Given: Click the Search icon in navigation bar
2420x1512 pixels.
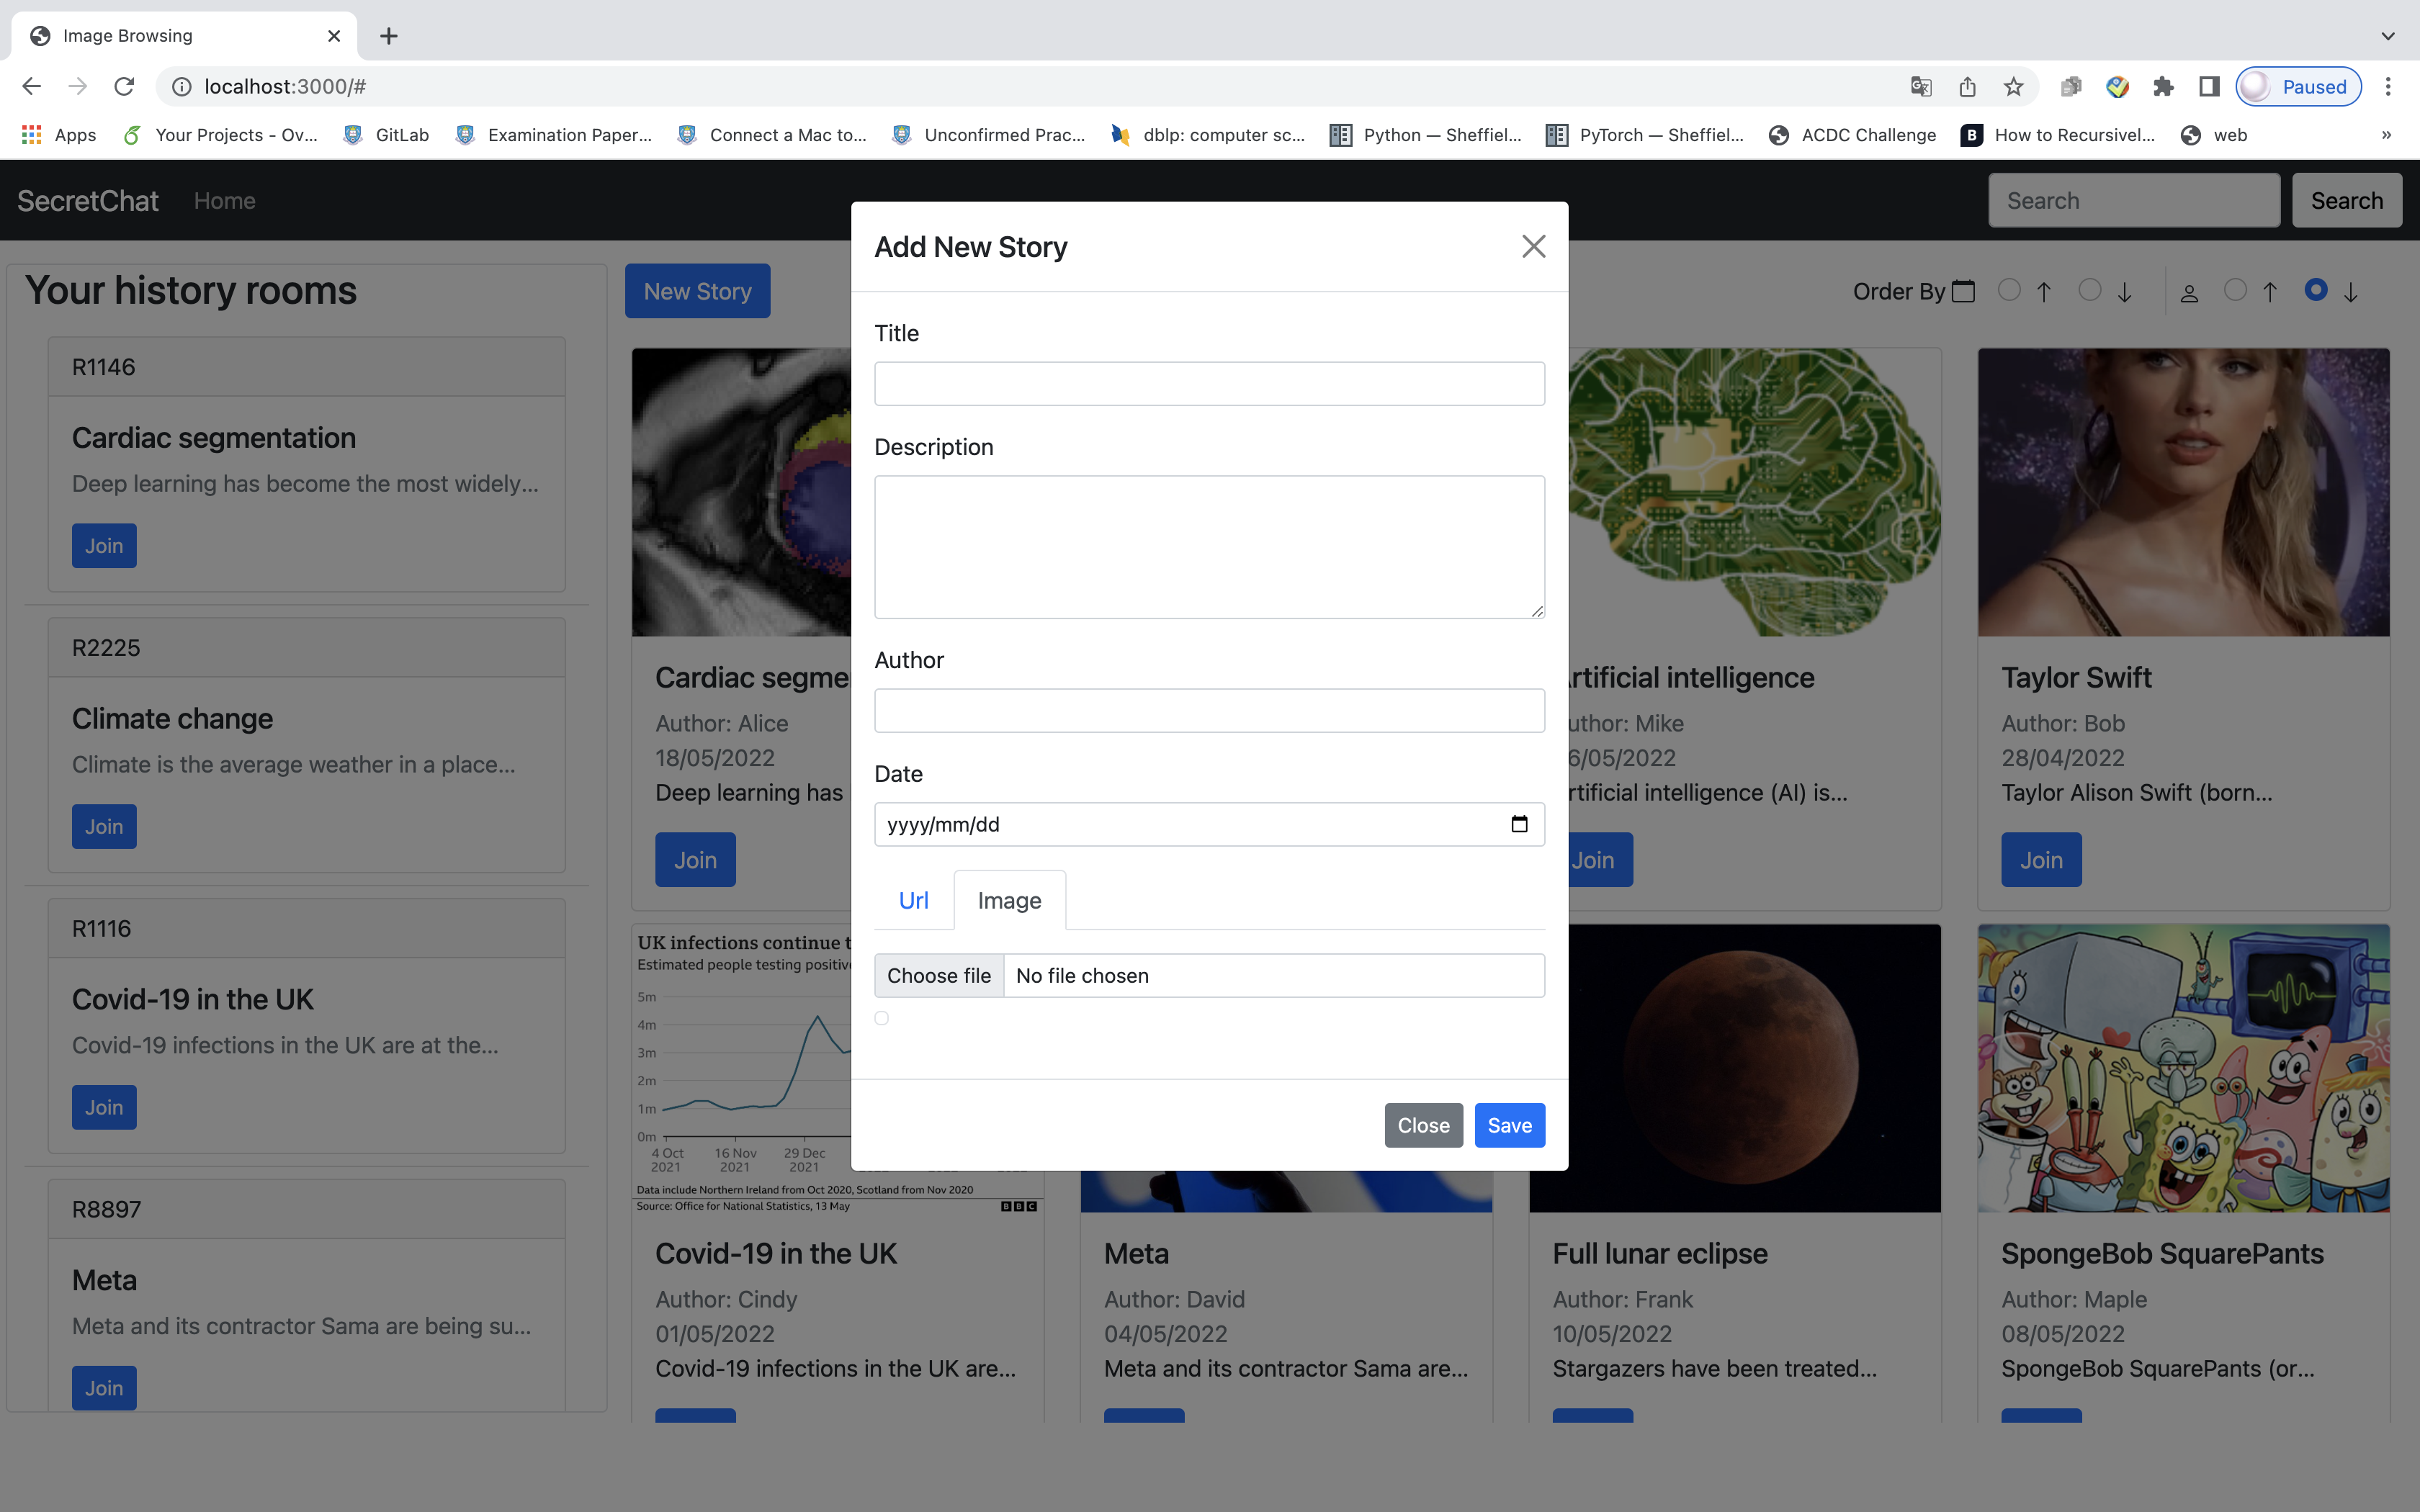Looking at the screenshot, I should pos(2347,200).
